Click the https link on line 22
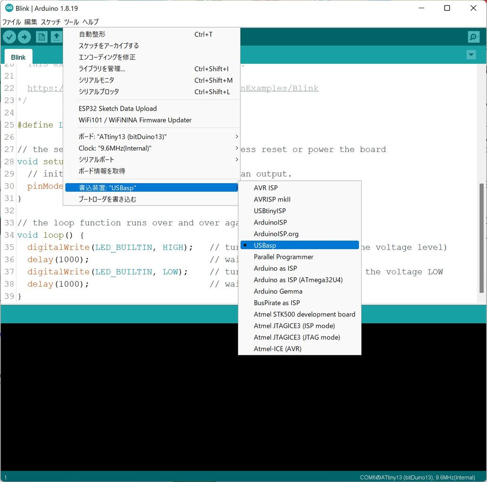487x482 pixels. (x=45, y=88)
